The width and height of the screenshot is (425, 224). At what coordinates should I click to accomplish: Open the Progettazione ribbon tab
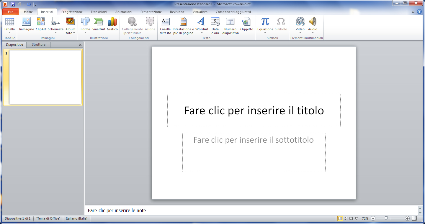[x=72, y=12]
